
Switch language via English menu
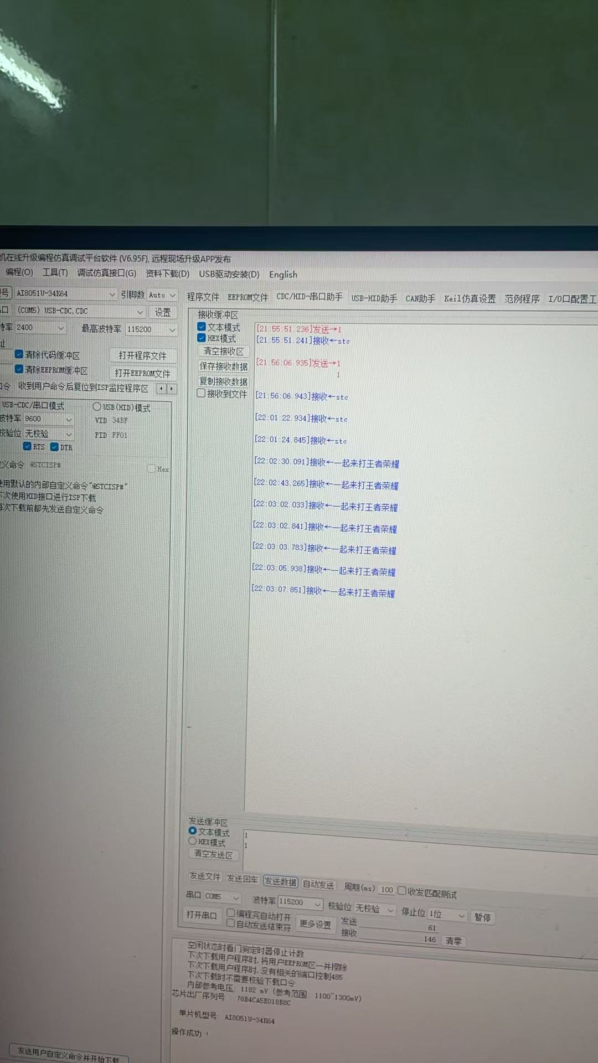pos(283,275)
